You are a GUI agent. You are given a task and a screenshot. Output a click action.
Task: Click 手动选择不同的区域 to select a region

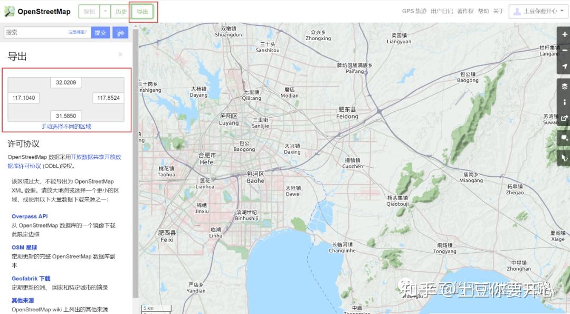[65, 126]
